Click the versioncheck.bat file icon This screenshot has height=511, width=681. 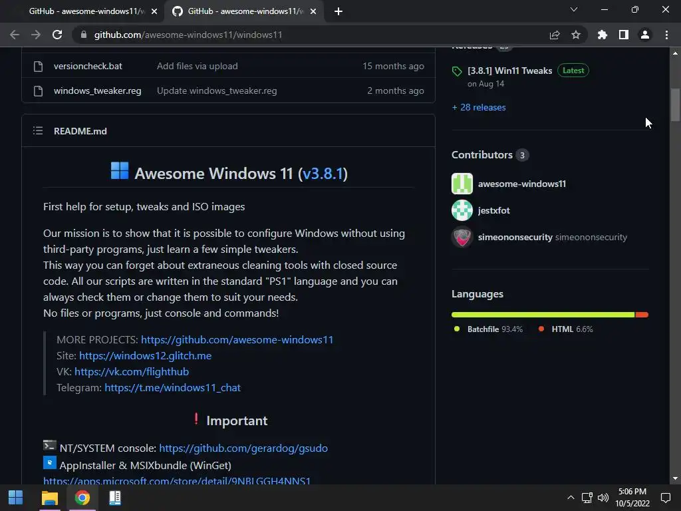[x=38, y=66]
